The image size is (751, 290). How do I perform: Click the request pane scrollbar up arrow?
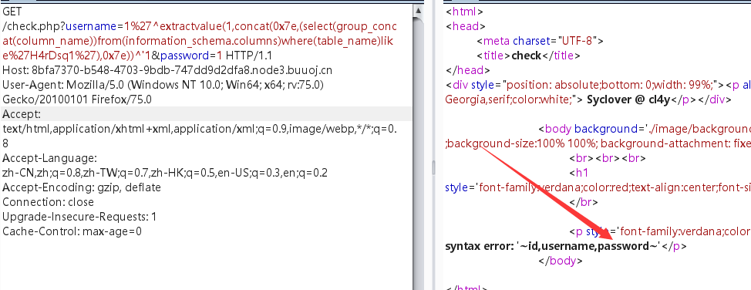[419, 11]
